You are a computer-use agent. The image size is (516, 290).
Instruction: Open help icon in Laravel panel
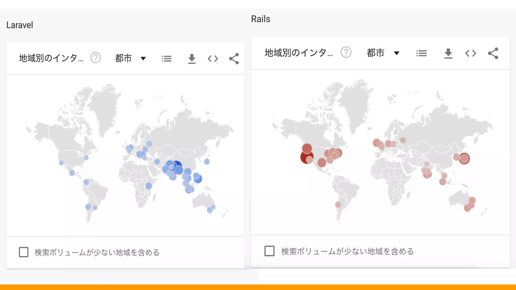[96, 58]
